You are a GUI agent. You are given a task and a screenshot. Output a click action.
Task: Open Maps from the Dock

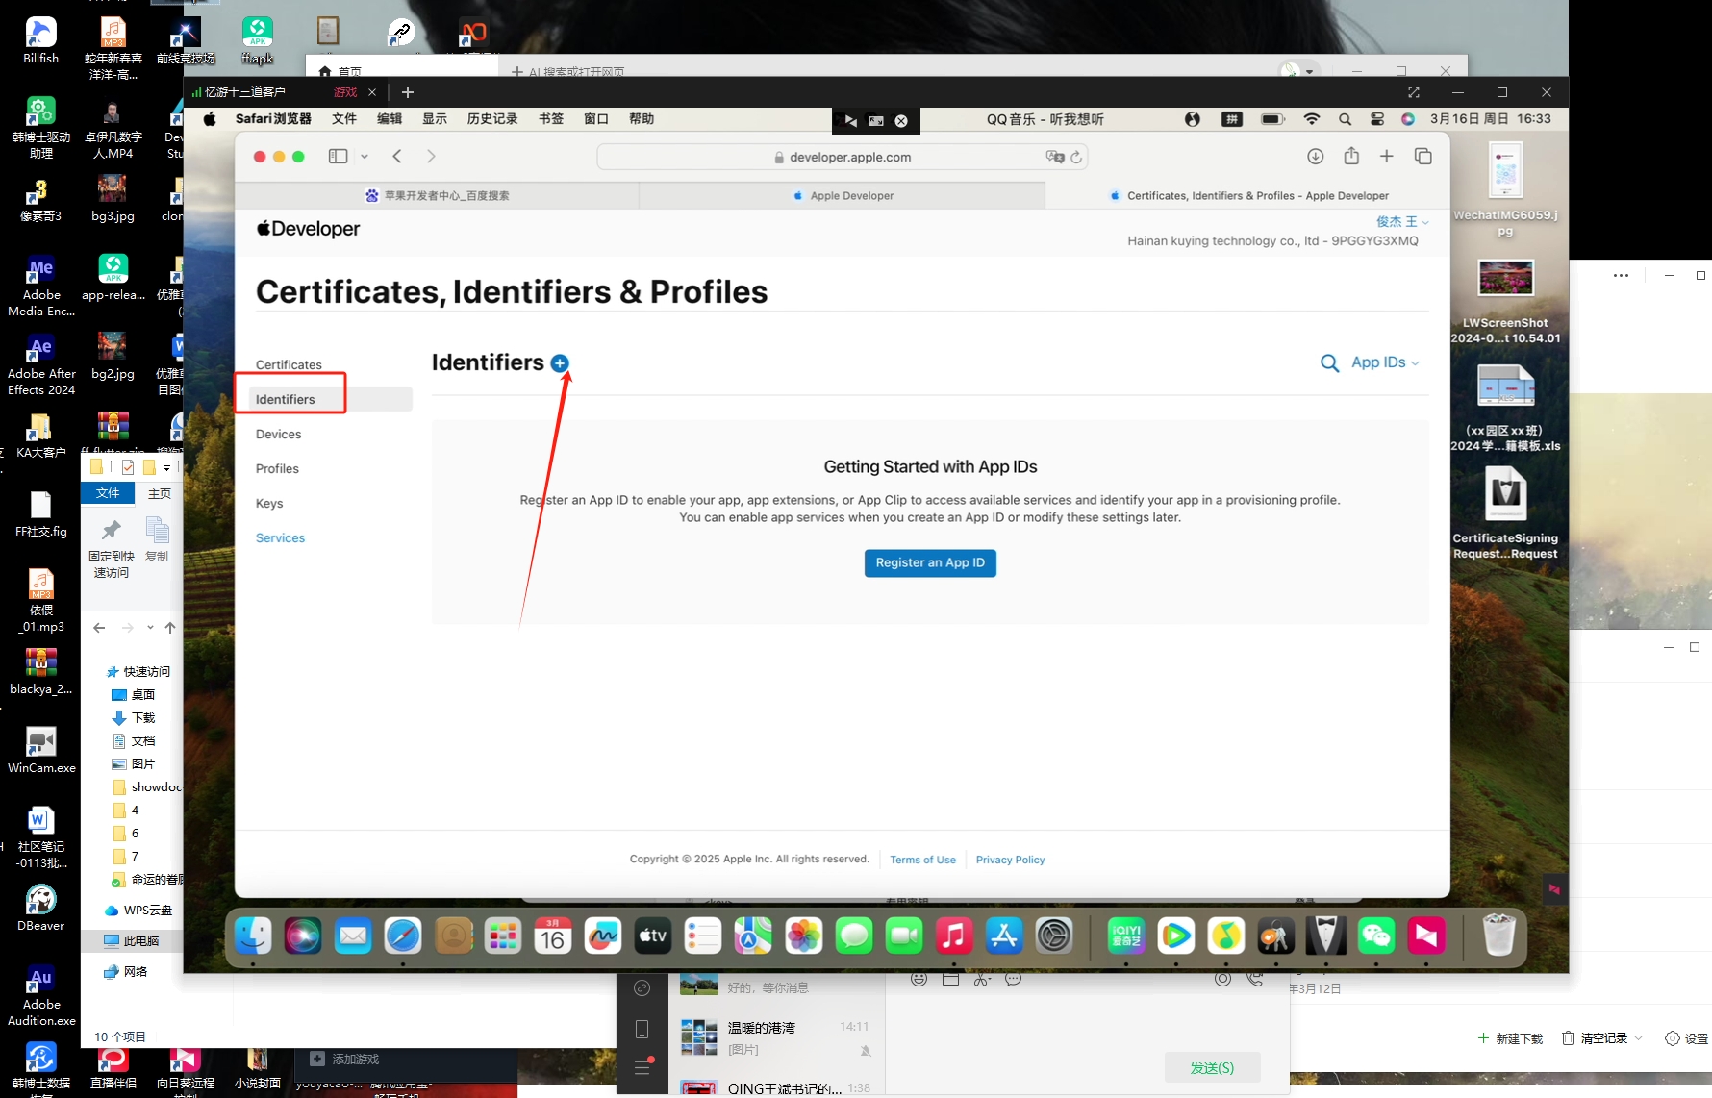click(753, 936)
